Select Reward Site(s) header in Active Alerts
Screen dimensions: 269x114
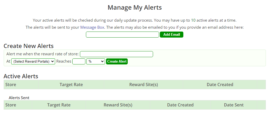[143, 85]
